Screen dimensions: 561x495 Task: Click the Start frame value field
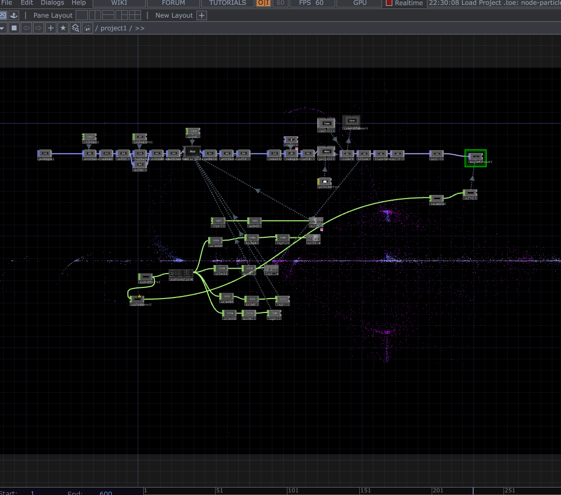coord(32,492)
